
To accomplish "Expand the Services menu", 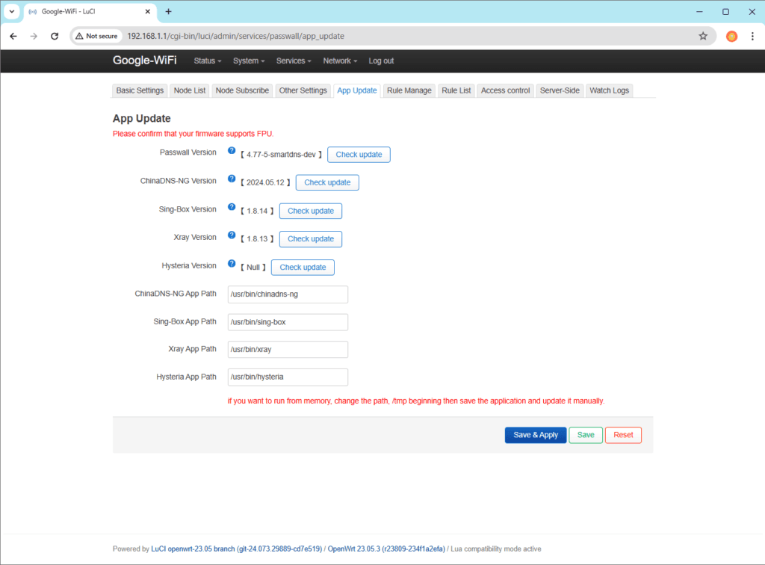I will (294, 61).
